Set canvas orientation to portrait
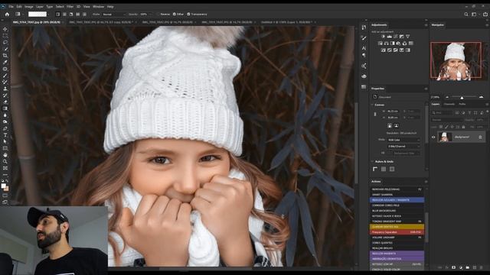The width and height of the screenshot is (490, 275). (x=390, y=125)
